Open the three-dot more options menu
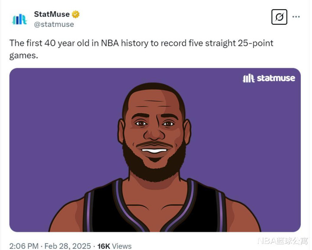Viewport: 312px width, 250px height. pos(296,17)
